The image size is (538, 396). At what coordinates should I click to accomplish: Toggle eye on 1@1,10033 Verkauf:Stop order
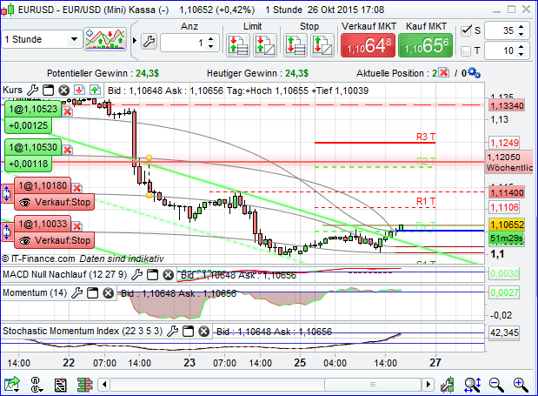24,239
